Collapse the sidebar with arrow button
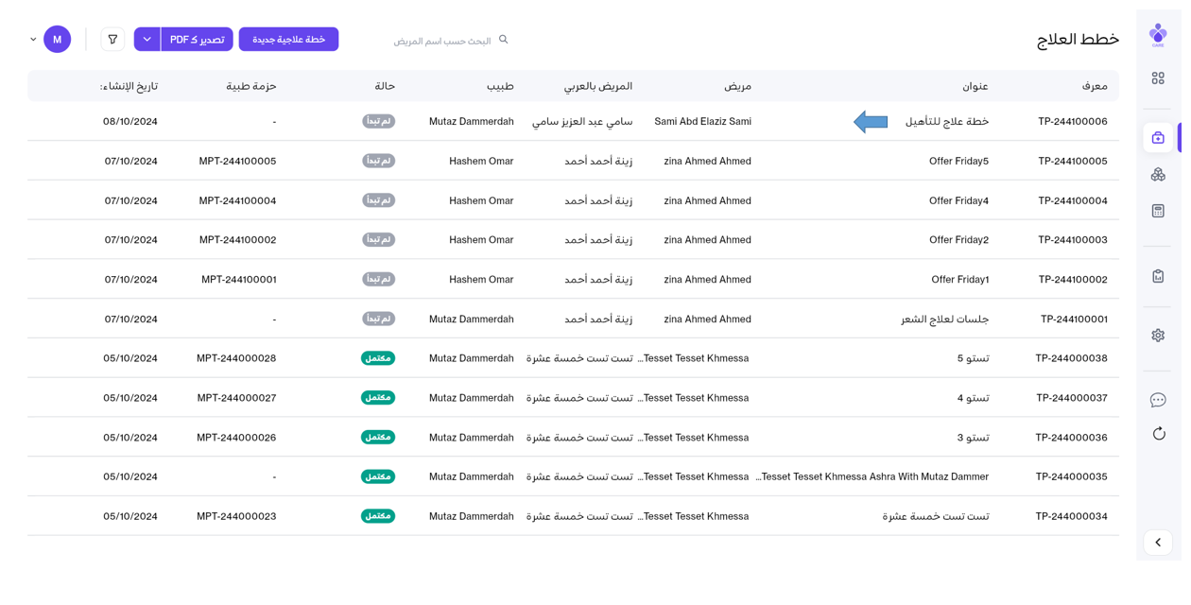The image size is (1191, 605). pos(1158,543)
